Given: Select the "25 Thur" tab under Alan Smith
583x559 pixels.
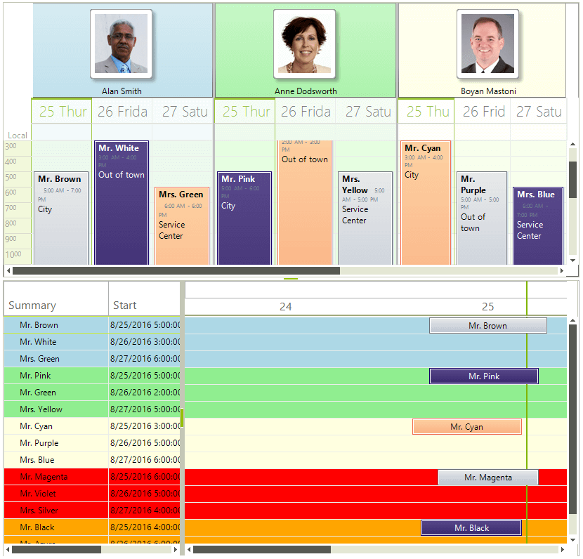Looking at the screenshot, I should pos(61,111).
